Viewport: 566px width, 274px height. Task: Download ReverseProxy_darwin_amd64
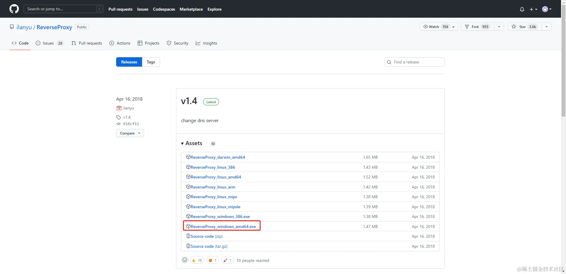tap(218, 157)
